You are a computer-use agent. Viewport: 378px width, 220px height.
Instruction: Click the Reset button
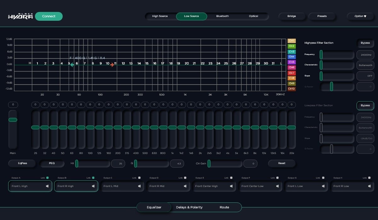click(x=282, y=163)
